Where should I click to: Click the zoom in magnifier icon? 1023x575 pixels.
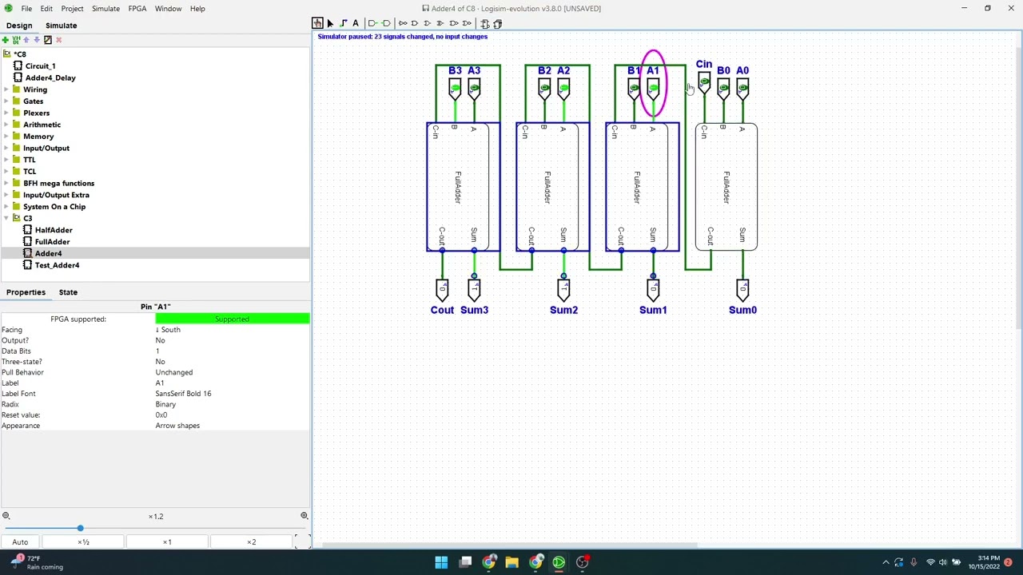304,516
